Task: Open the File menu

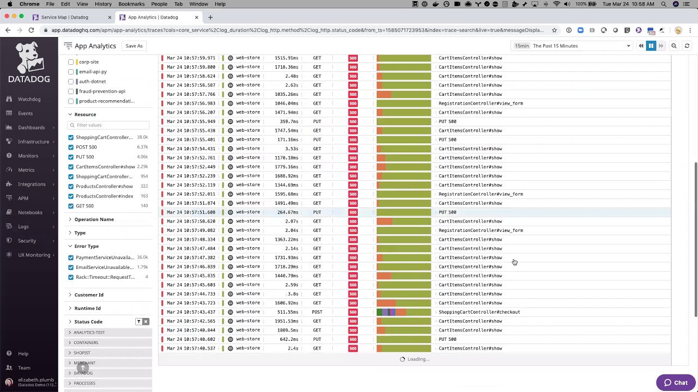Action: 50,4
